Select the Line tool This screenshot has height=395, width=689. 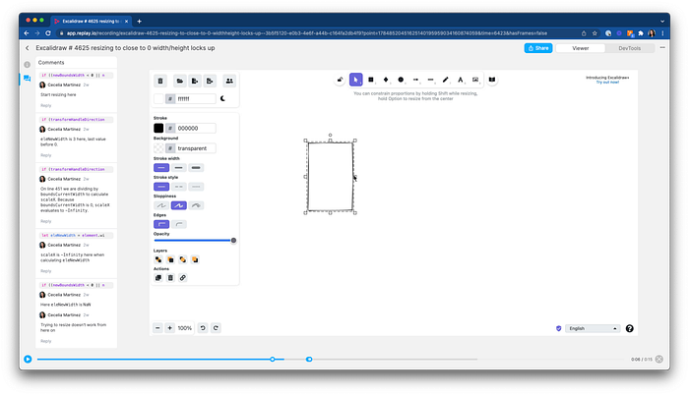click(431, 80)
